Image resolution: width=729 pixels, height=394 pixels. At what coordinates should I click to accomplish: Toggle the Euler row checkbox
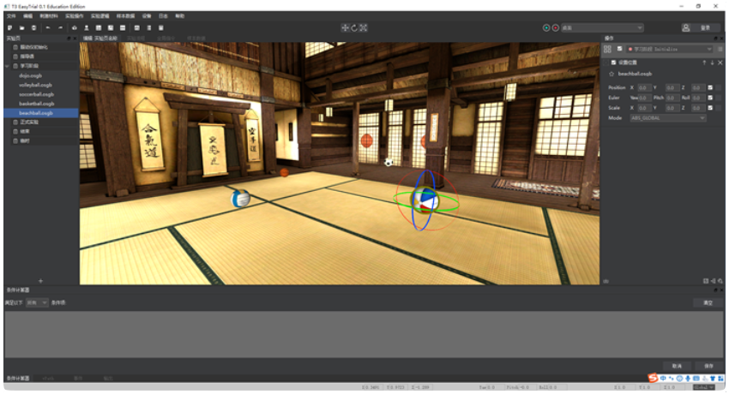tap(710, 98)
